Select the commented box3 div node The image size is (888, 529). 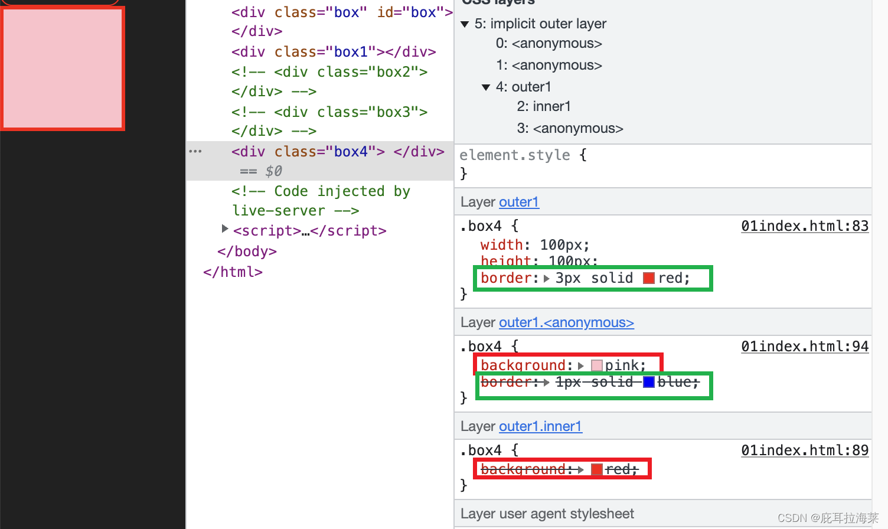point(329,121)
